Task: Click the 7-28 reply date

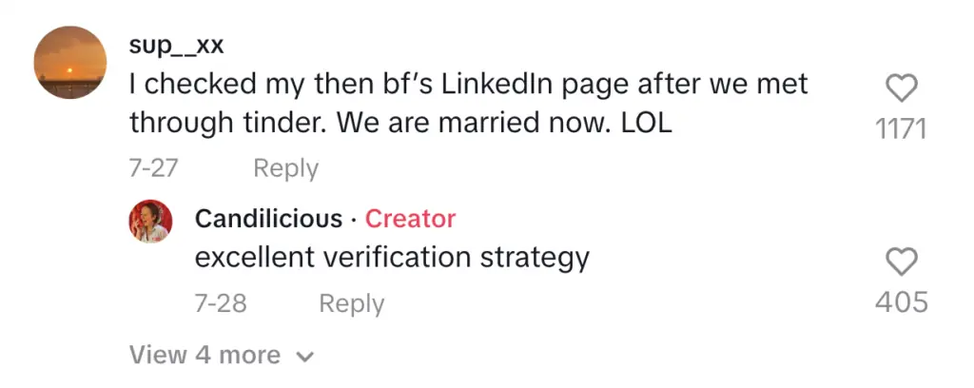Action: click(221, 303)
